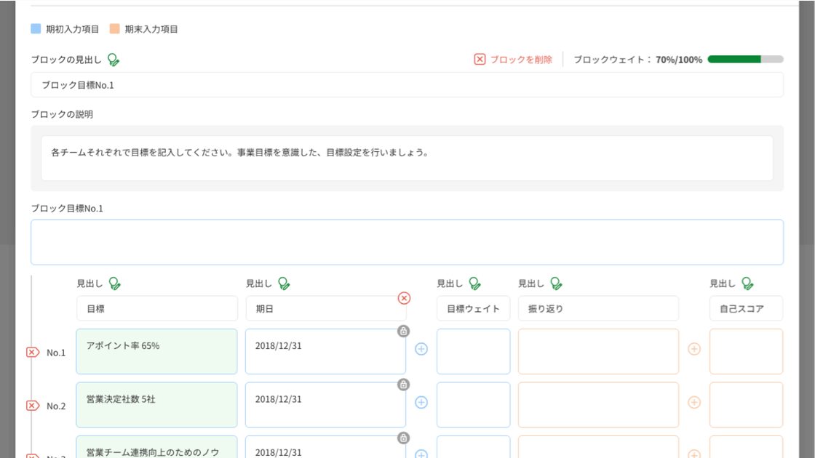
Task: Delete row No.2 using red X icon
Action: click(33, 406)
